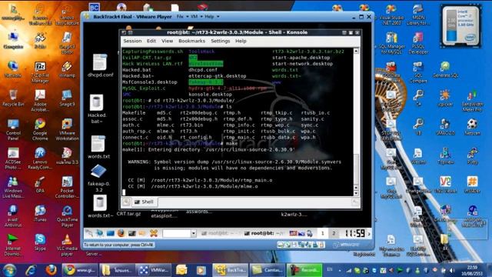Open Generate SQL desktop shortcut
This screenshot has width=492, height=277.
click(x=446, y=69)
